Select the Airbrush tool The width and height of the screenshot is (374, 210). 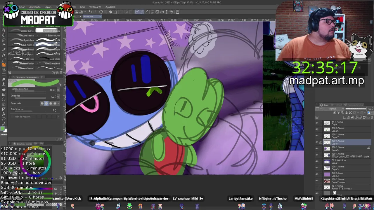[x=4, y=70]
